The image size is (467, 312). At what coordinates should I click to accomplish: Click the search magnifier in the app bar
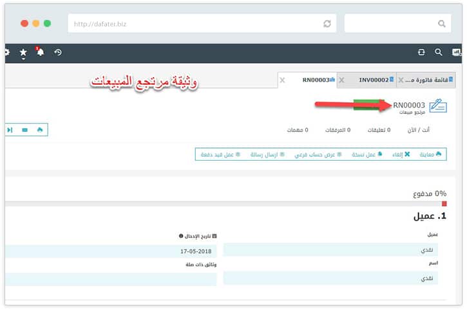(438, 53)
